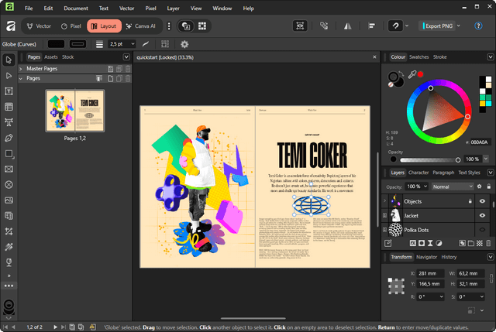This screenshot has width=496, height=332.
Task: Add a mask layer
Action: click(x=422, y=243)
